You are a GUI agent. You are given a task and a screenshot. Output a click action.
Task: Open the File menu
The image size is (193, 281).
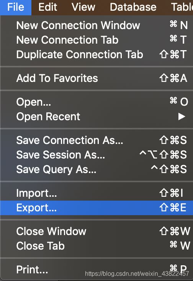point(16,7)
